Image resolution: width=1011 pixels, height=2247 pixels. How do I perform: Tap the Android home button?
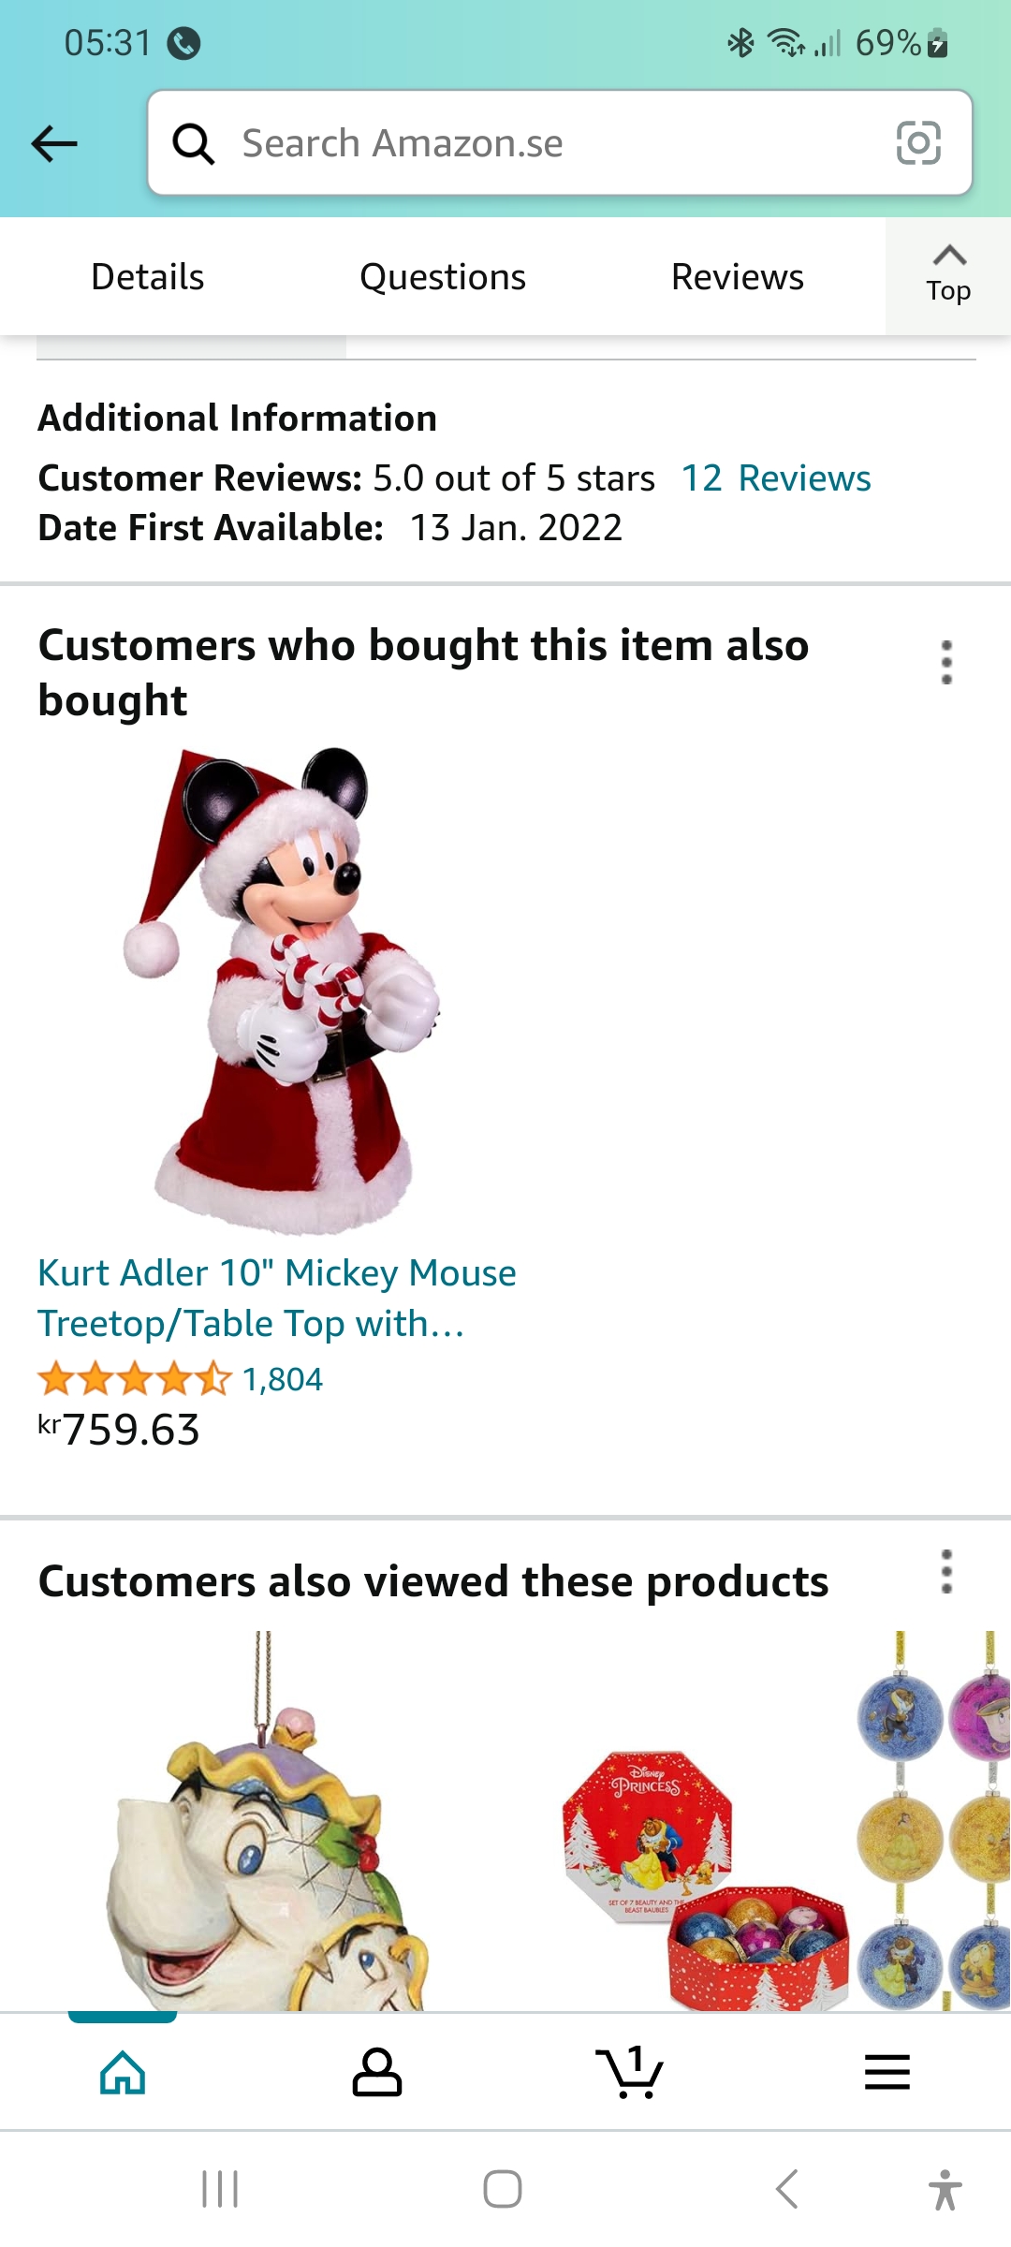point(503,2189)
